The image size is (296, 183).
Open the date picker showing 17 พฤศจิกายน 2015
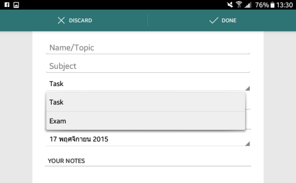pos(148,139)
